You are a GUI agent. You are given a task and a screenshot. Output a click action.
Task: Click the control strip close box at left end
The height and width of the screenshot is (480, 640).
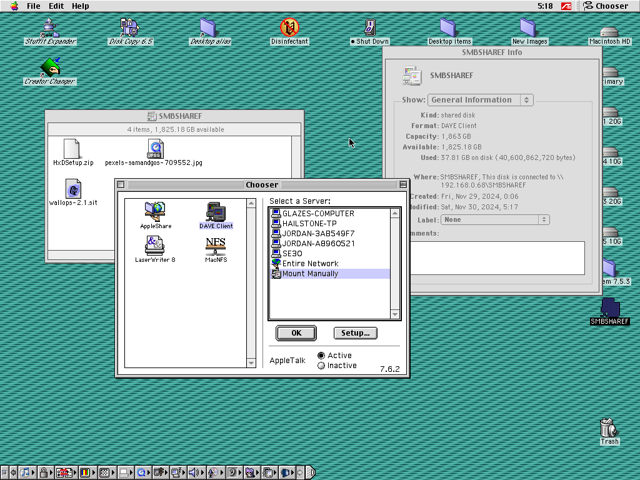(x=4, y=472)
